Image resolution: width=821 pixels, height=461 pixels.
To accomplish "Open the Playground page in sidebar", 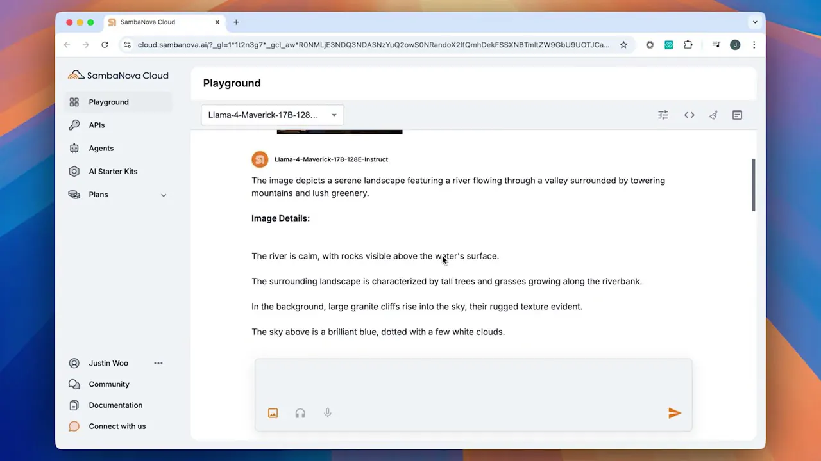I will [118, 102].
